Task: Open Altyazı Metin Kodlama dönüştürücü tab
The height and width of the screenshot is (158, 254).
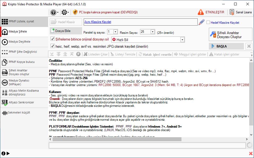Action: pos(24,92)
